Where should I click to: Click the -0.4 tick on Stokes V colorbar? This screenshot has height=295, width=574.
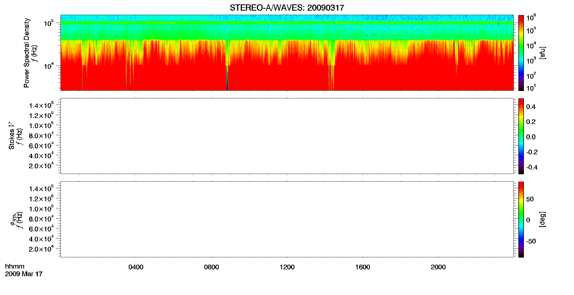[x=532, y=167]
